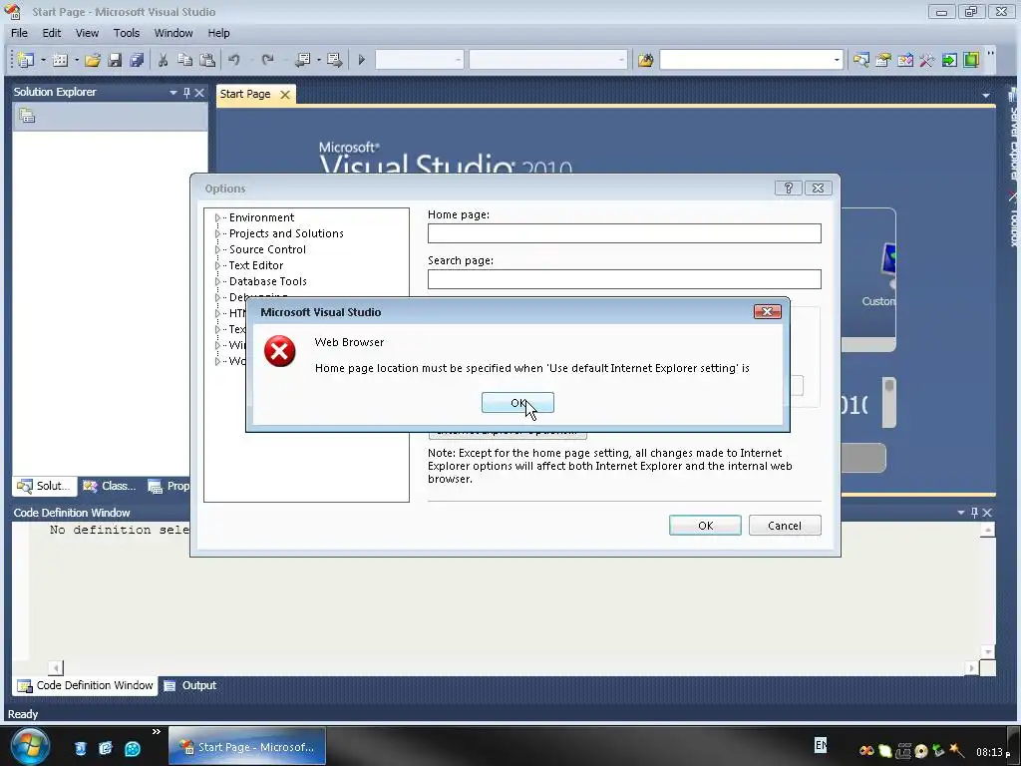Click the New Project toolbar icon
The image size is (1021, 766).
(x=26, y=60)
